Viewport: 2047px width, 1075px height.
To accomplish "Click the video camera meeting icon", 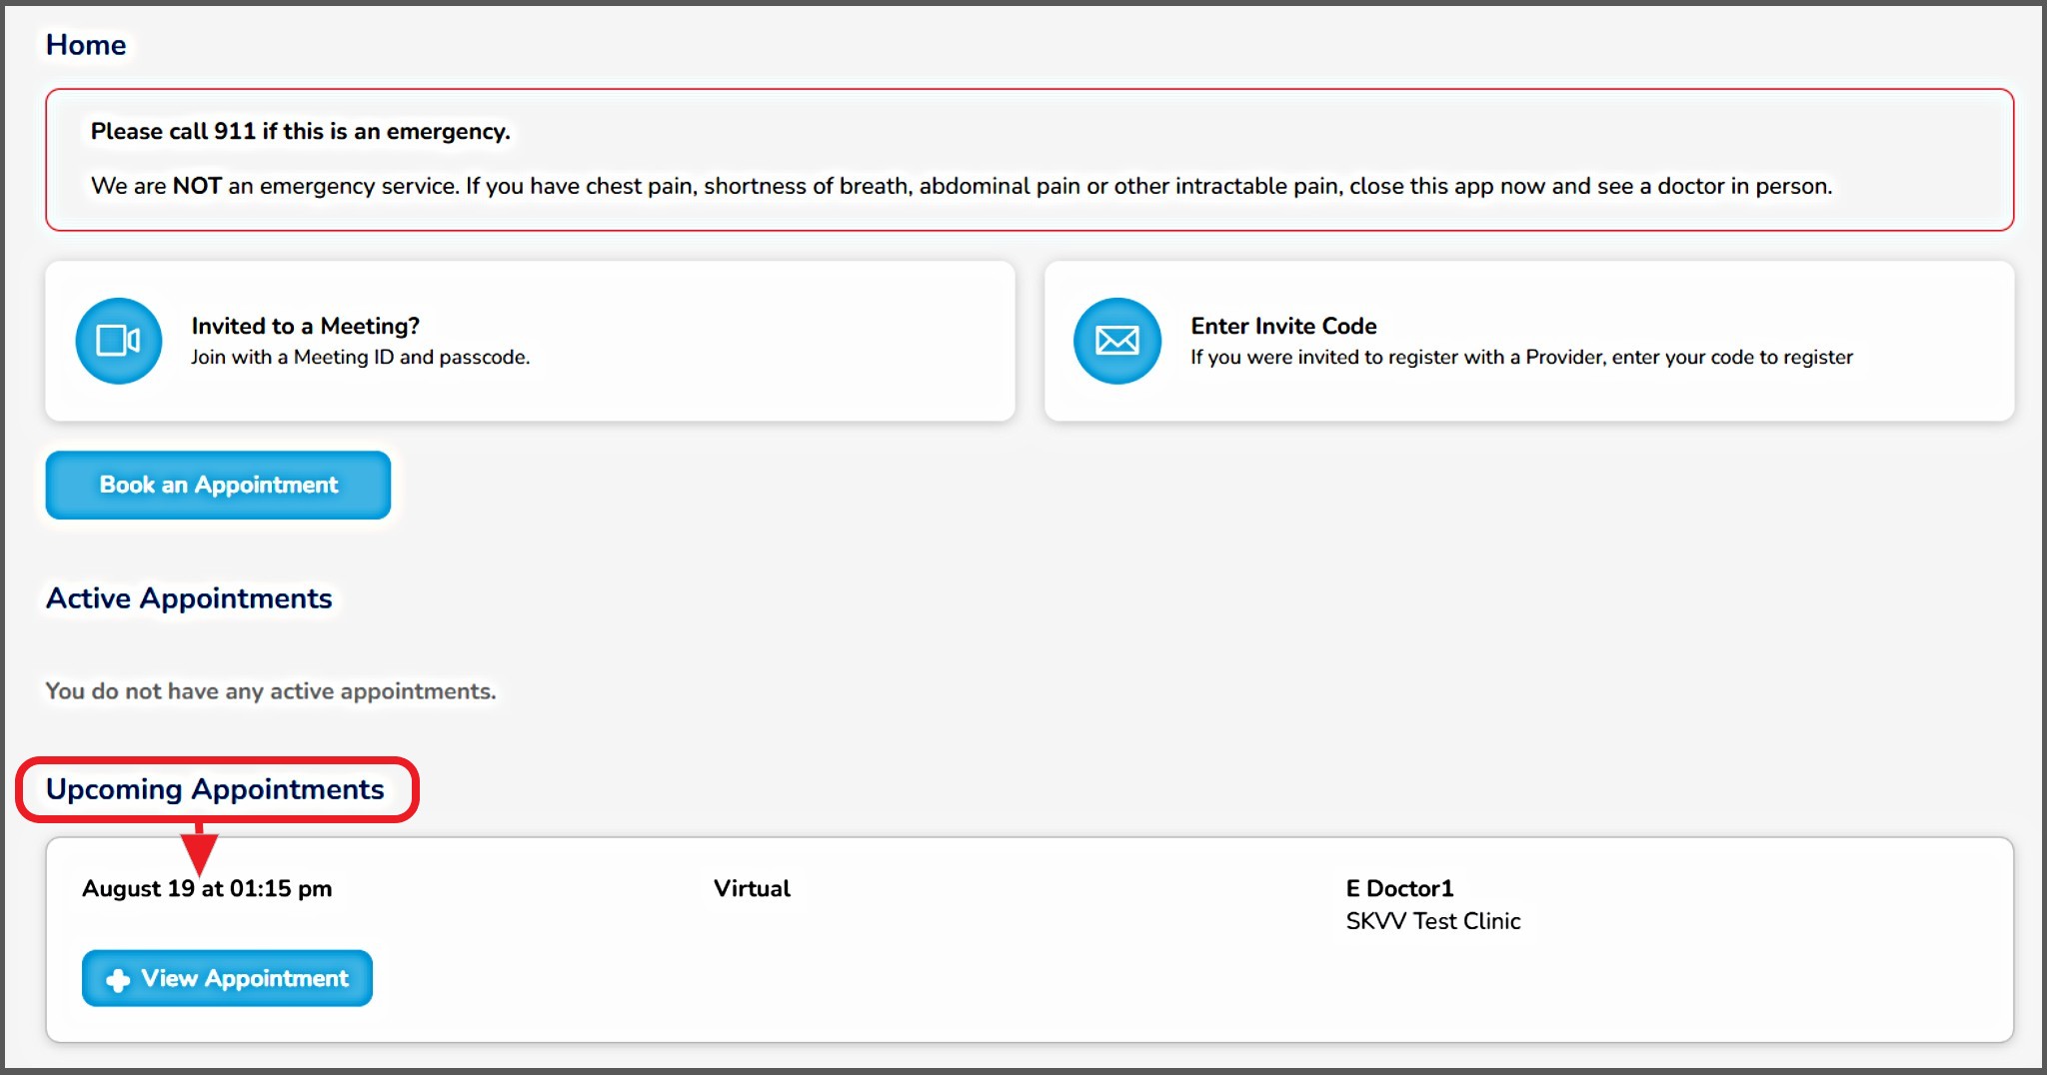I will [x=118, y=341].
